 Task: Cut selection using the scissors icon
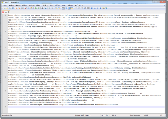coord(26,8)
